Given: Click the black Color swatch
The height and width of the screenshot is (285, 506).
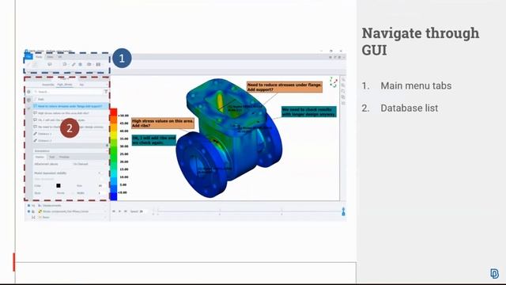Looking at the screenshot, I should tap(59, 186).
